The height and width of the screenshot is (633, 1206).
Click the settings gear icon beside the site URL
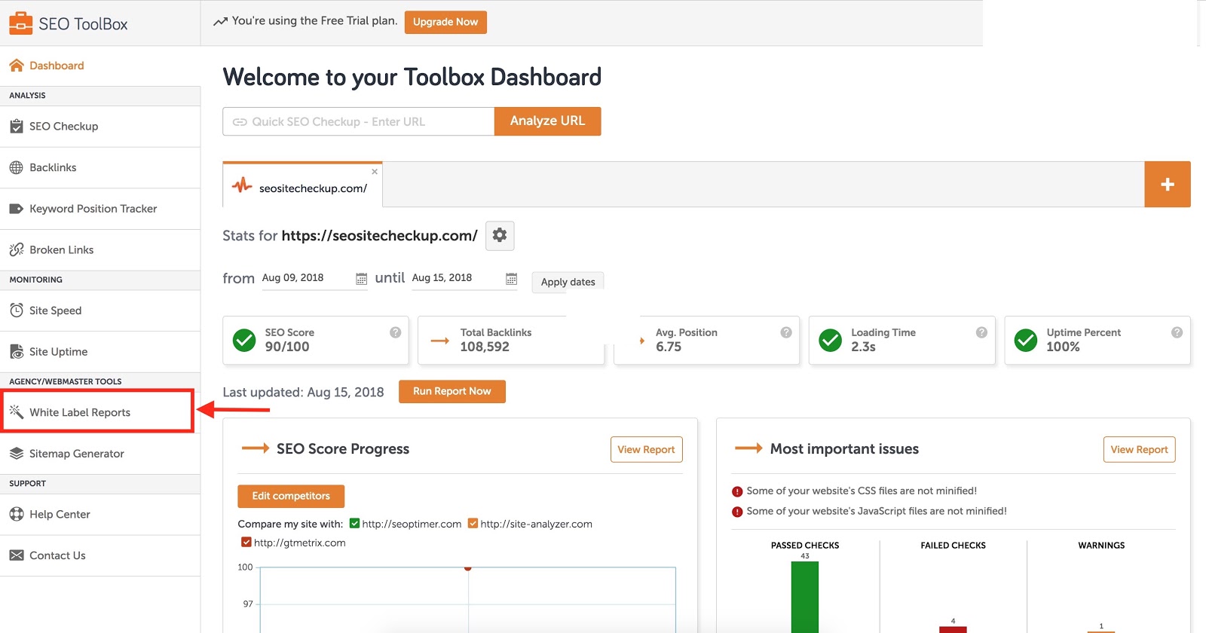[500, 236]
